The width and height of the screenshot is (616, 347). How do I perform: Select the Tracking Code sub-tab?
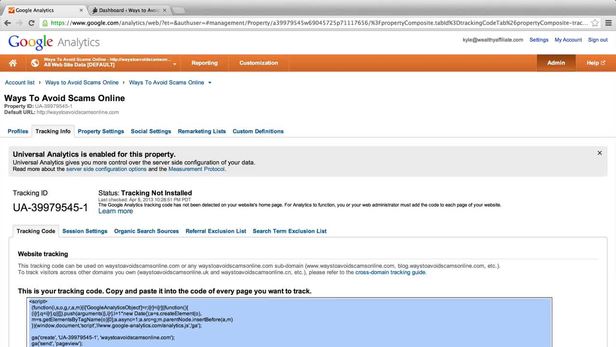[x=36, y=231]
